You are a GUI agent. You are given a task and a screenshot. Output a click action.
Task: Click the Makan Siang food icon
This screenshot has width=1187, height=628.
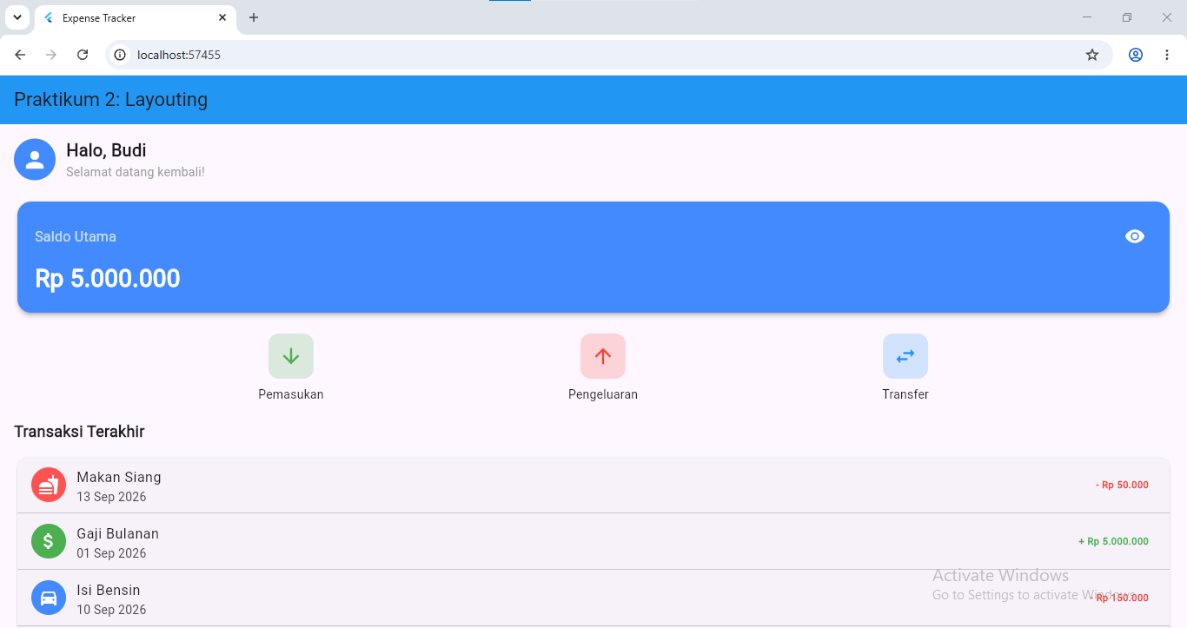[49, 485]
